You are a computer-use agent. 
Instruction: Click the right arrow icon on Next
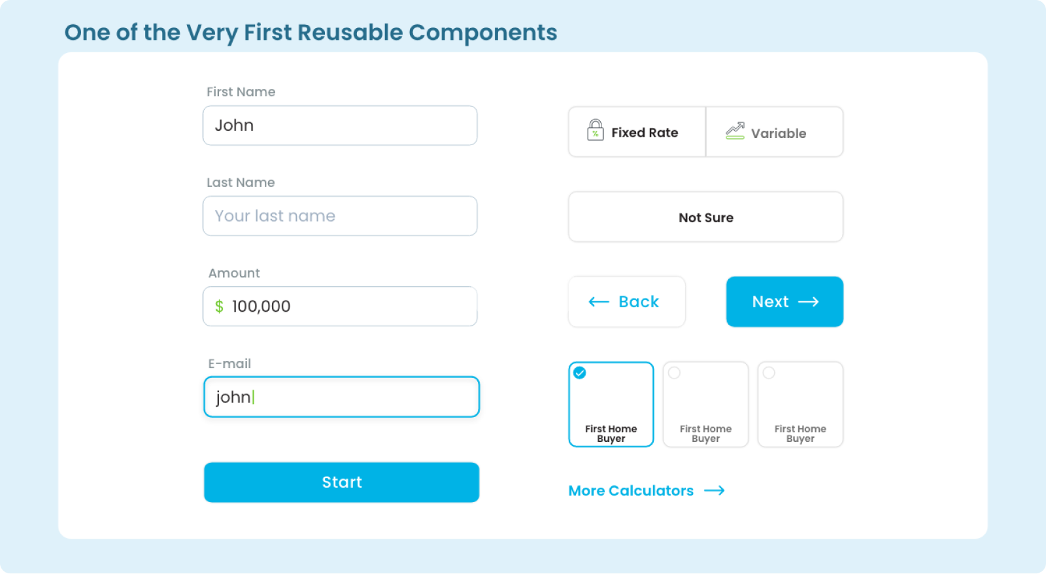click(809, 301)
